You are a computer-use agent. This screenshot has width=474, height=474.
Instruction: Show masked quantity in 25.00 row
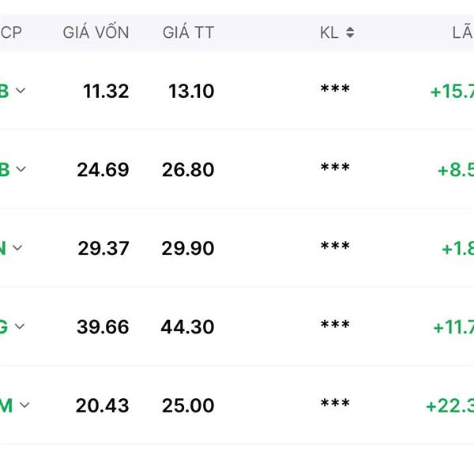tap(335, 403)
